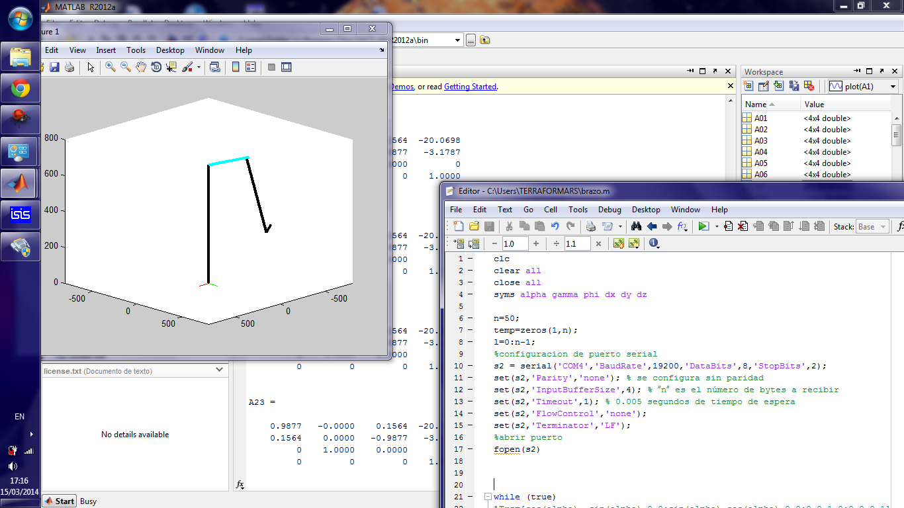
Task: Select the Zoom In tool on the figure toolbar
Action: pos(110,67)
